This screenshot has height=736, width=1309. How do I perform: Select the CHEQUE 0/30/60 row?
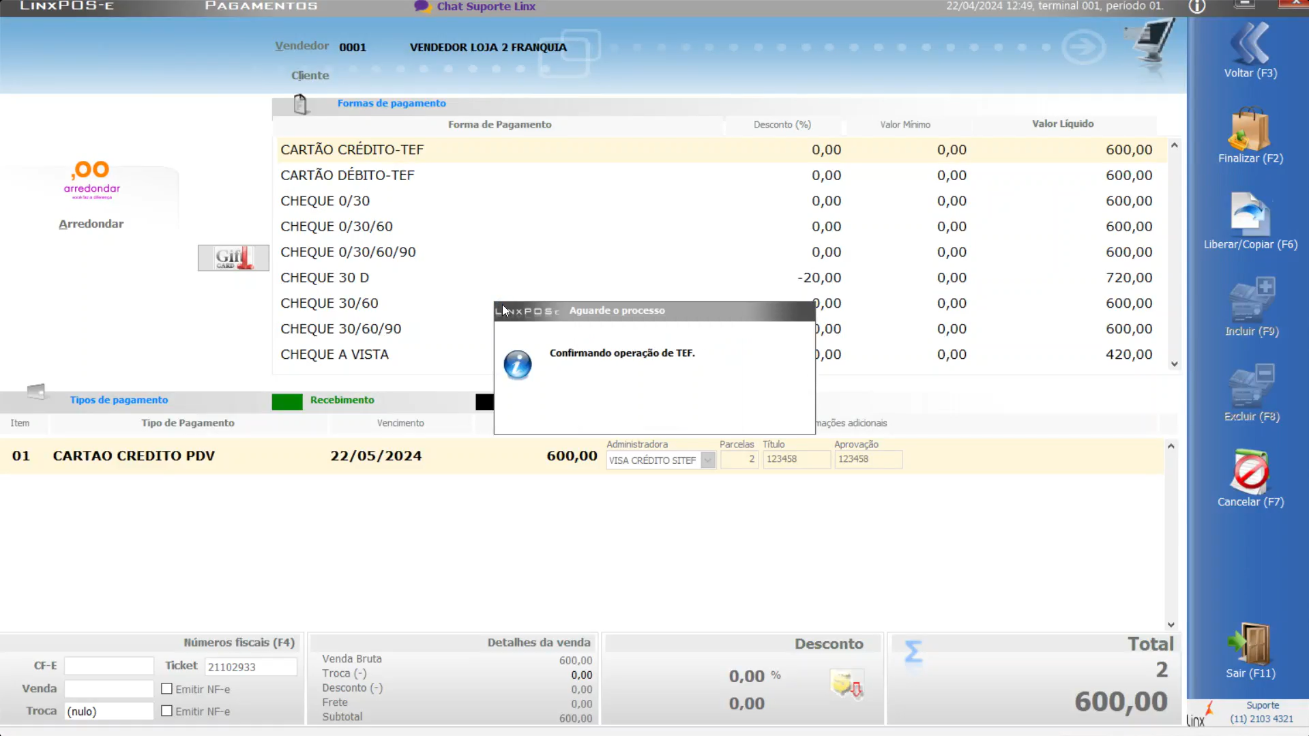pyautogui.click(x=720, y=226)
